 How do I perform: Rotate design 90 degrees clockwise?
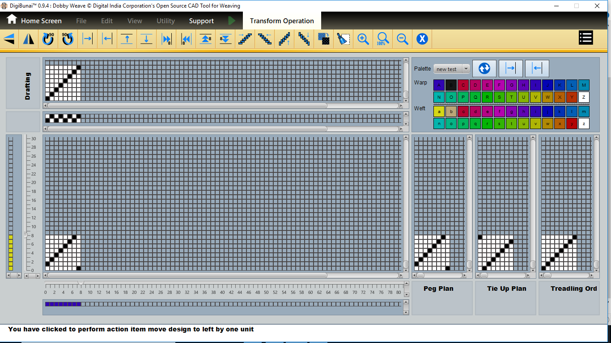pos(48,39)
